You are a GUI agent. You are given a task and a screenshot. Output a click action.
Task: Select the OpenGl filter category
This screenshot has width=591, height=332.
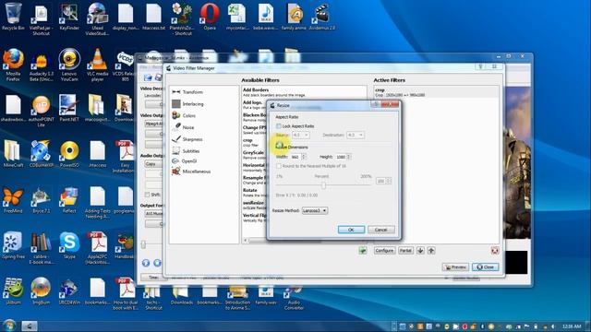[x=185, y=161]
